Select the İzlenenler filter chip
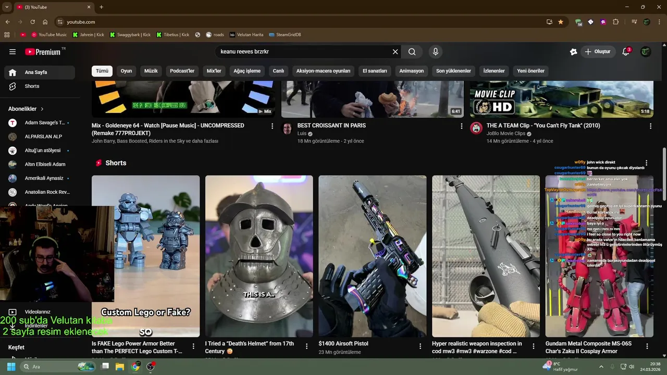The height and width of the screenshot is (375, 667). point(494,71)
